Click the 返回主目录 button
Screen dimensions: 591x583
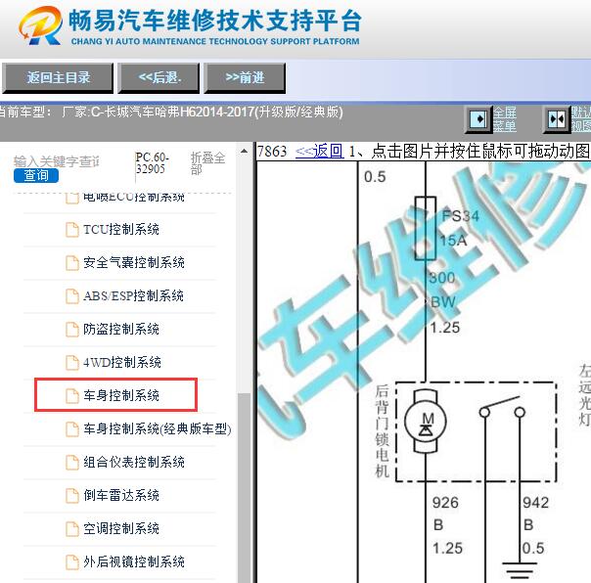(58, 78)
